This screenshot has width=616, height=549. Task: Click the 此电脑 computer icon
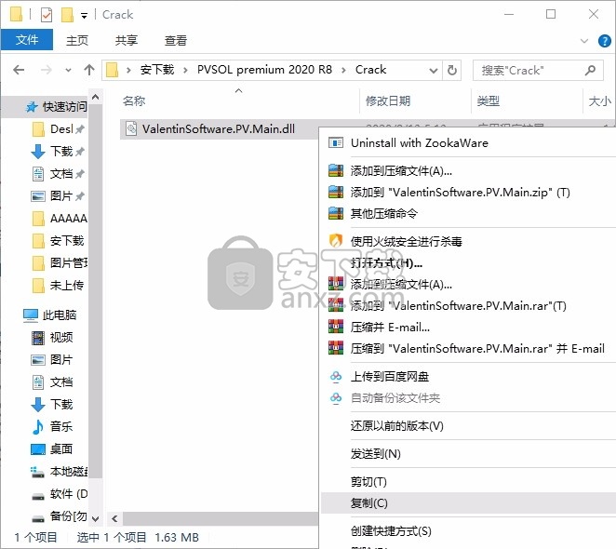[x=31, y=315]
